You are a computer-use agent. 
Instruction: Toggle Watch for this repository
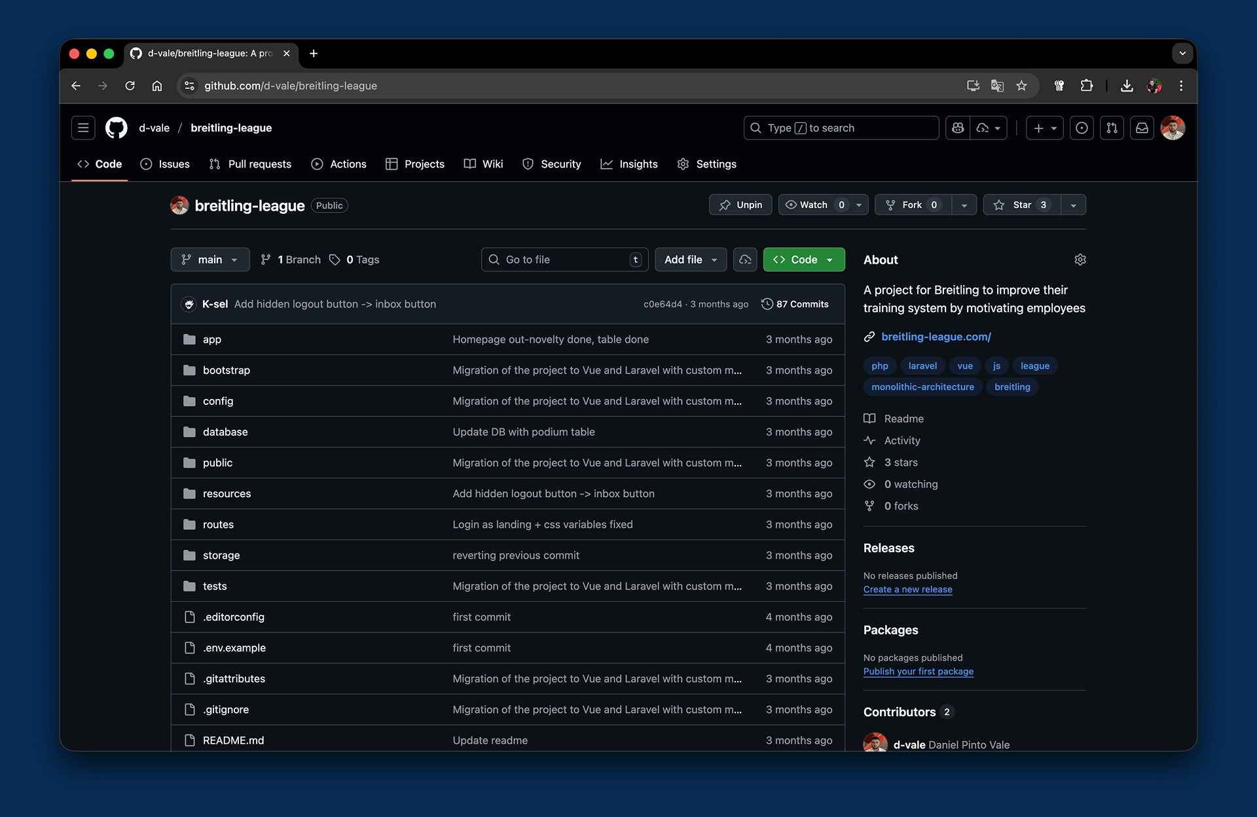[x=814, y=205]
